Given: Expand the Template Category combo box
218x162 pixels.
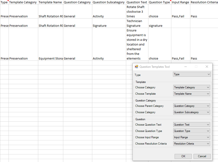Looking at the screenshot, I should pos(192,87).
